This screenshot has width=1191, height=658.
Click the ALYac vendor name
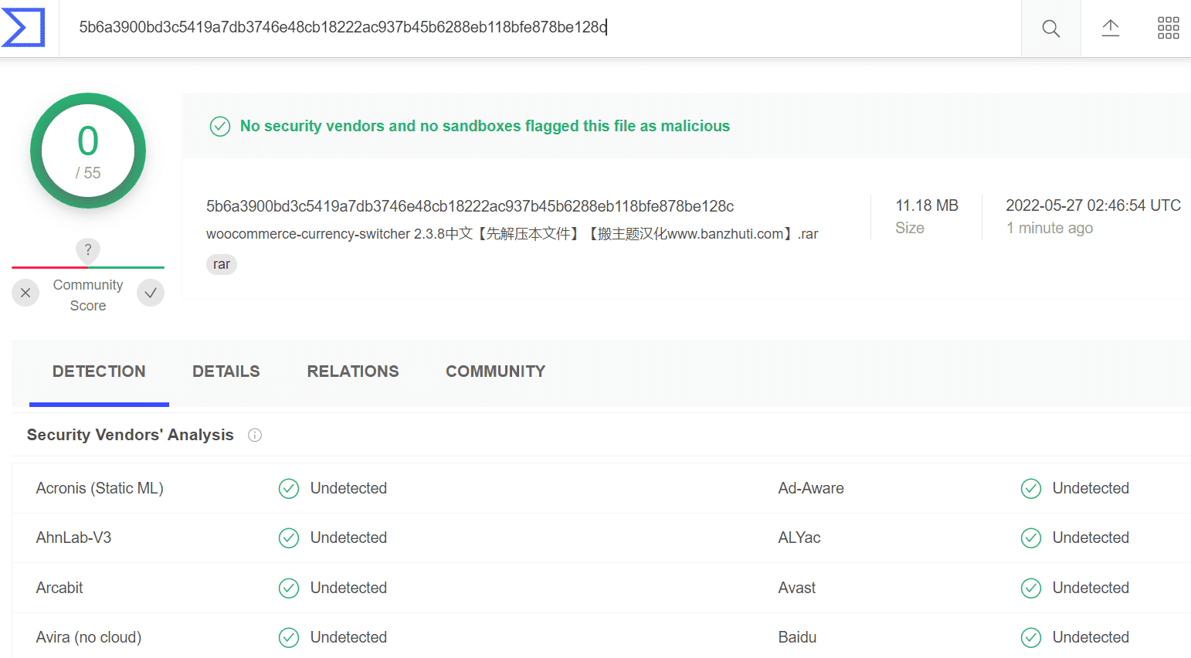point(799,538)
